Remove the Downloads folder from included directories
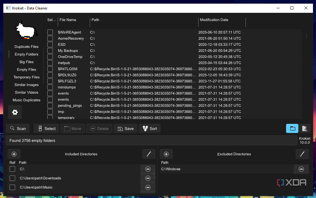This screenshot has height=198, width=316. [x=148, y=178]
